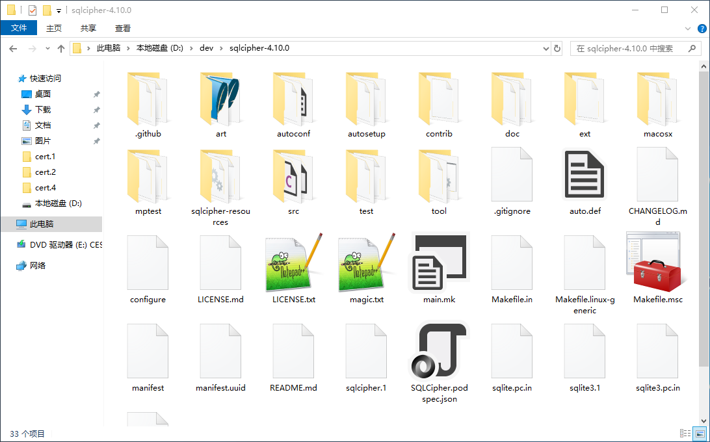Select 此电脑 in the navigation pane

tap(42, 224)
